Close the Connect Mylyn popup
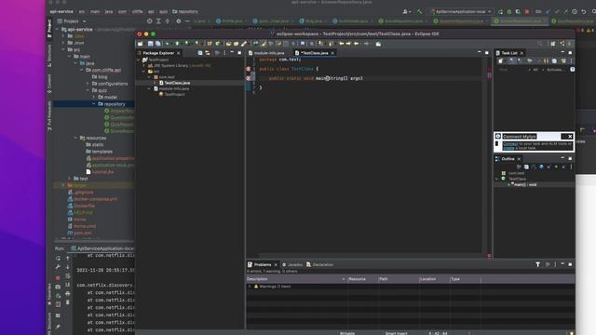 coord(570,137)
